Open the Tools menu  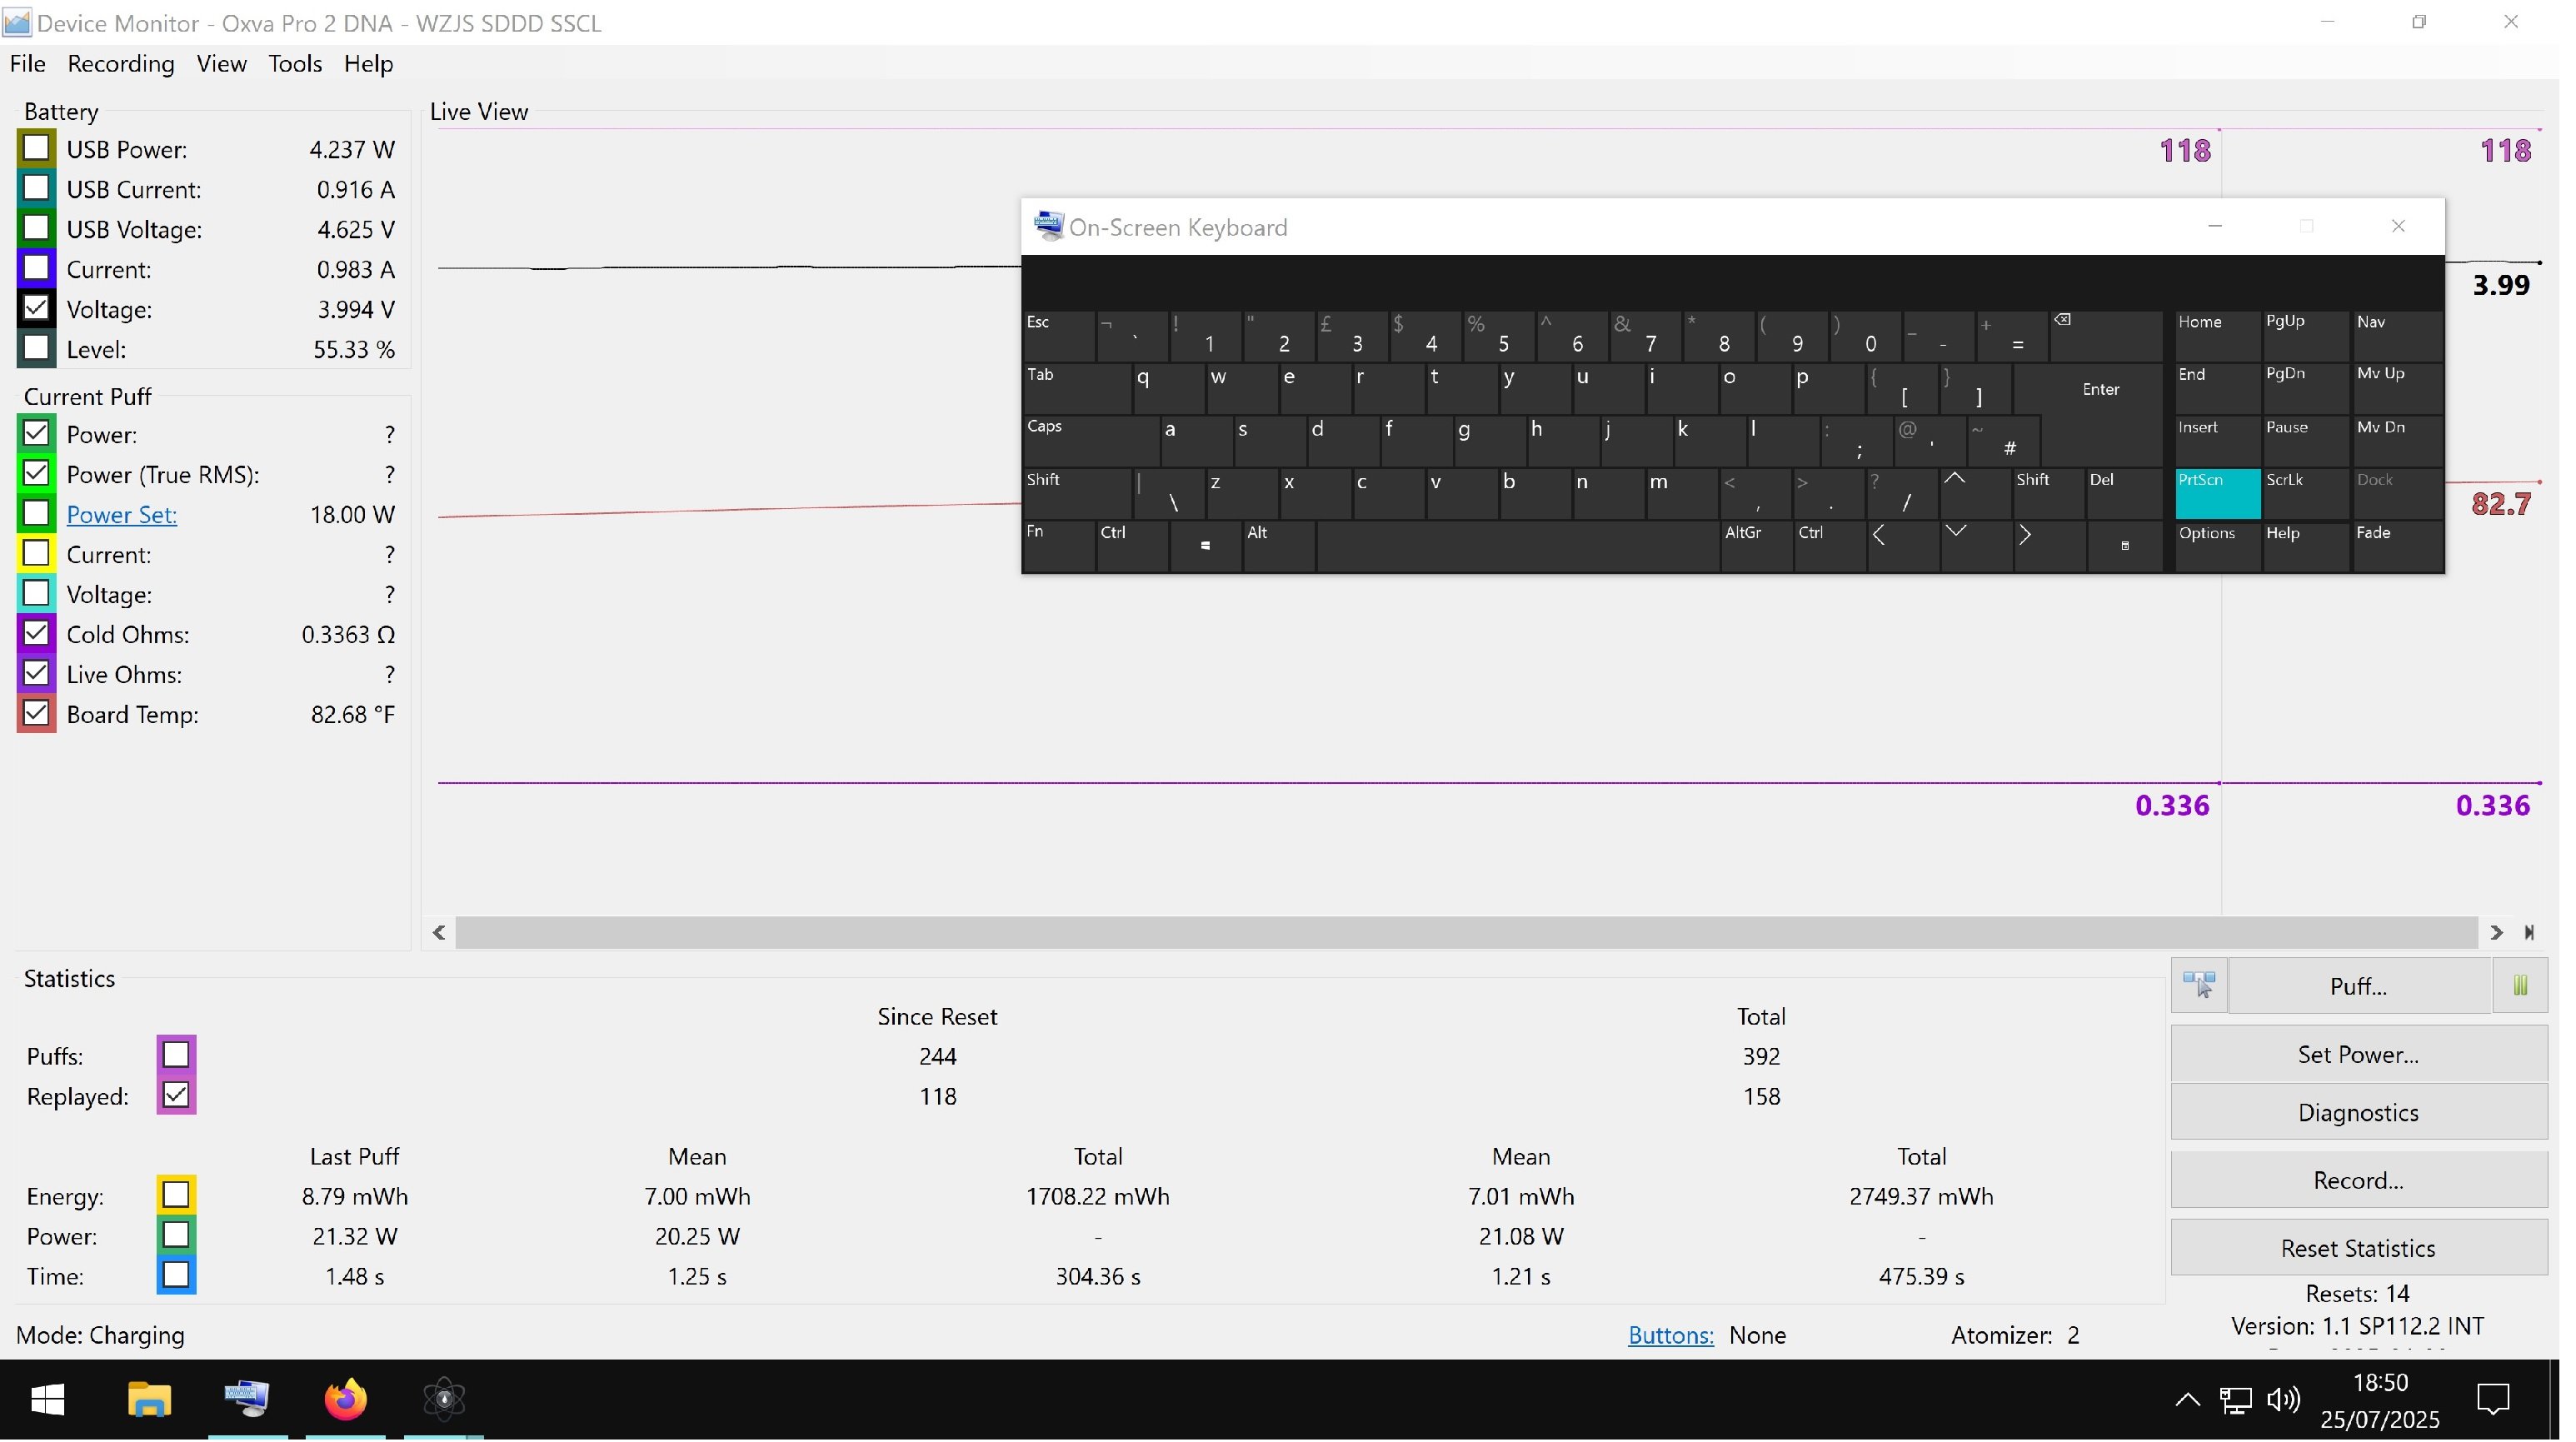[296, 64]
